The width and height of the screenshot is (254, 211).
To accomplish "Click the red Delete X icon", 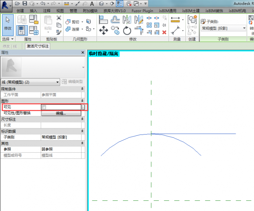I will [164, 32].
